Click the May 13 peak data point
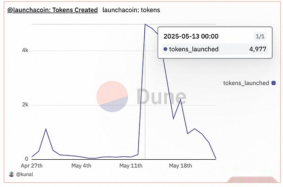Image resolution: width=283 pixels, height=187 pixels. (145, 24)
